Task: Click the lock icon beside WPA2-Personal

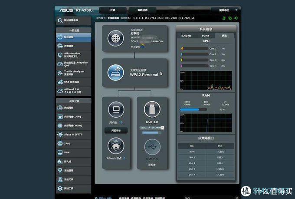Action: click(161, 74)
